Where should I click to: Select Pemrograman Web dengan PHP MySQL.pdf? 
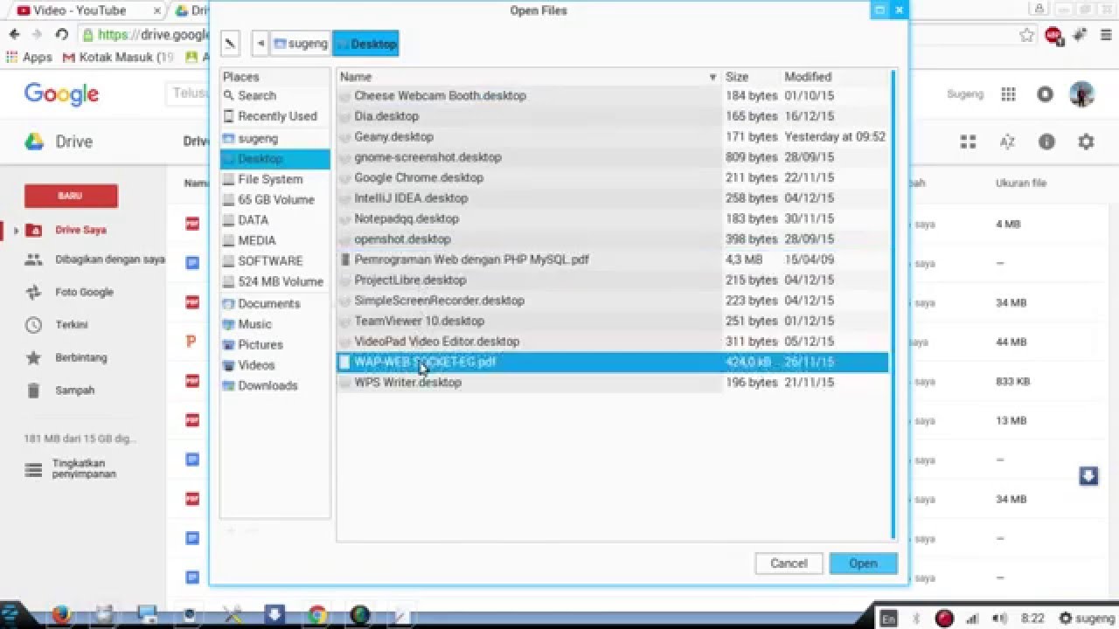tap(612, 259)
